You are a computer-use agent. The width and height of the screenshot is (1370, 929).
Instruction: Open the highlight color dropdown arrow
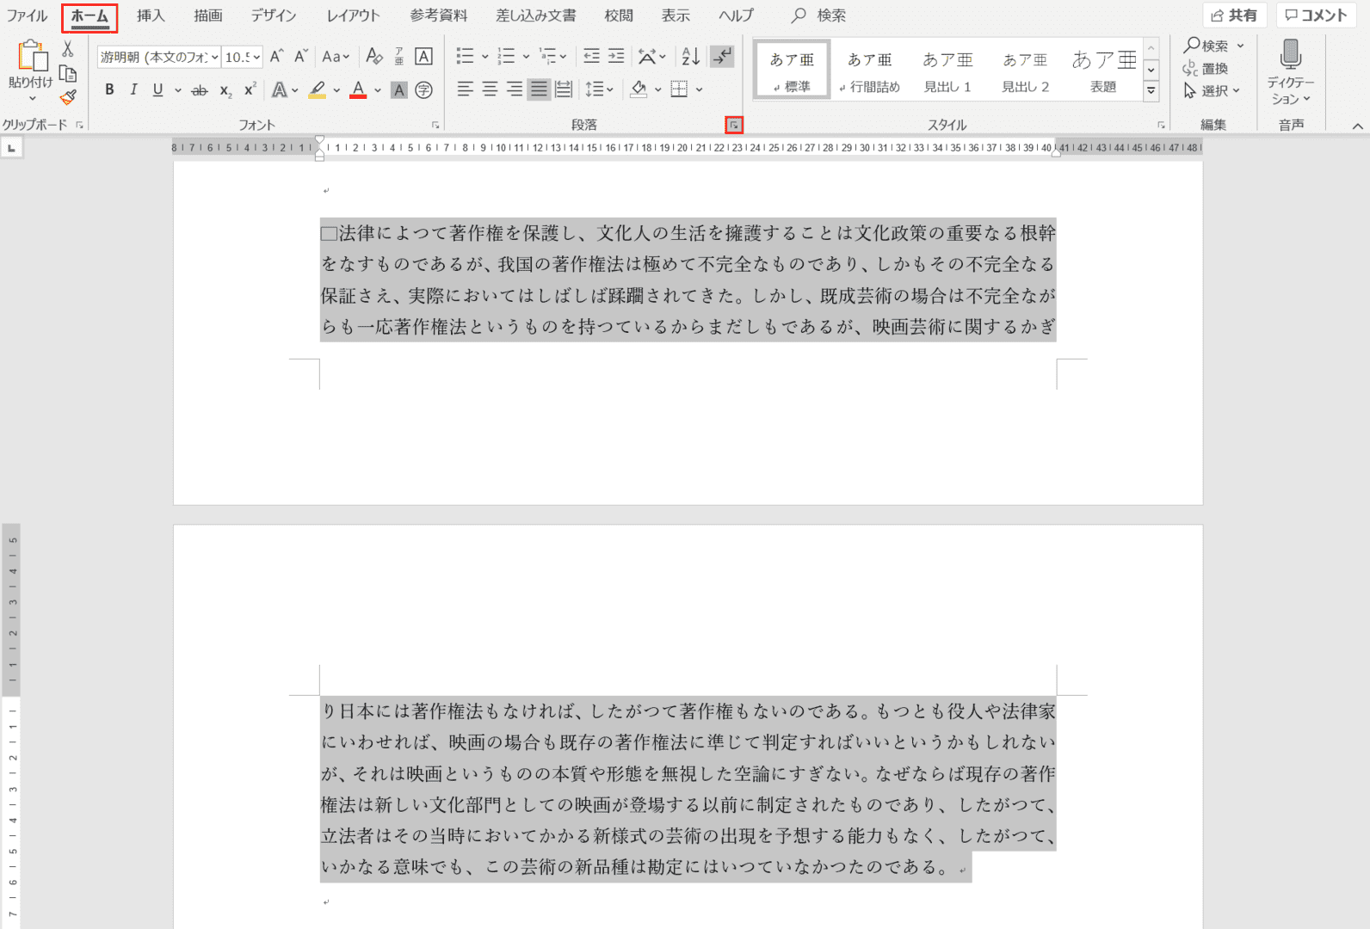coord(336,89)
